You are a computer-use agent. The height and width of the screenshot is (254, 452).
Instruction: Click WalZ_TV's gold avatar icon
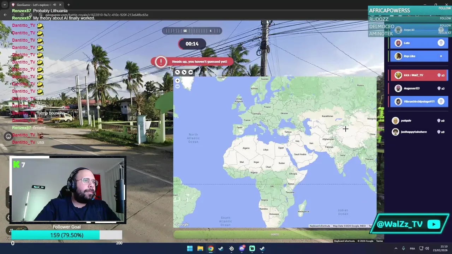[x=398, y=75]
